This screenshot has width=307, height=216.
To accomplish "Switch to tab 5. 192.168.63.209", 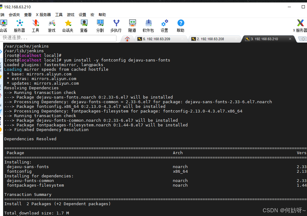I will [x=156, y=39].
